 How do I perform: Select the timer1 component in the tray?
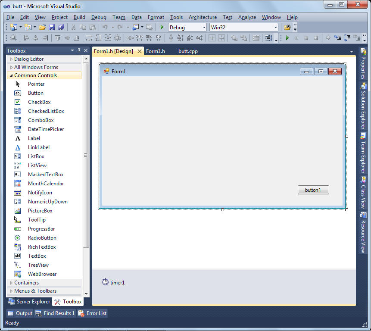114,282
